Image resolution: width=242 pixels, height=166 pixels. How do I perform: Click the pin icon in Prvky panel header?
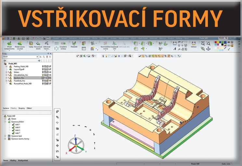tap(48, 54)
